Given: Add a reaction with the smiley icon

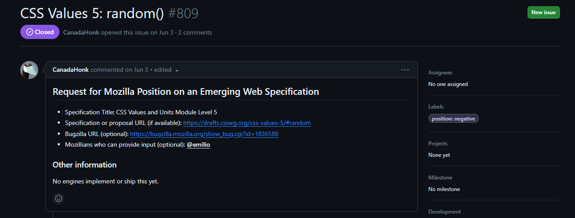Looking at the screenshot, I should [59, 199].
